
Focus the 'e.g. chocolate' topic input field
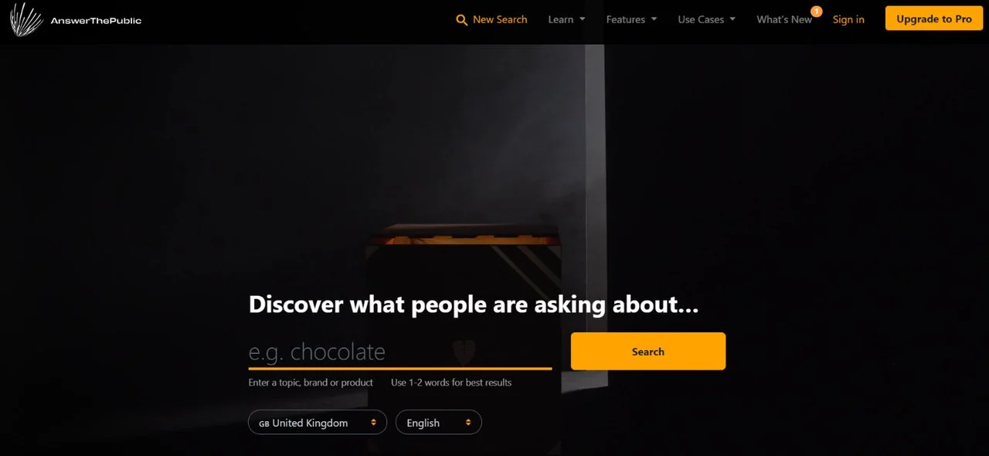pyautogui.click(x=400, y=352)
